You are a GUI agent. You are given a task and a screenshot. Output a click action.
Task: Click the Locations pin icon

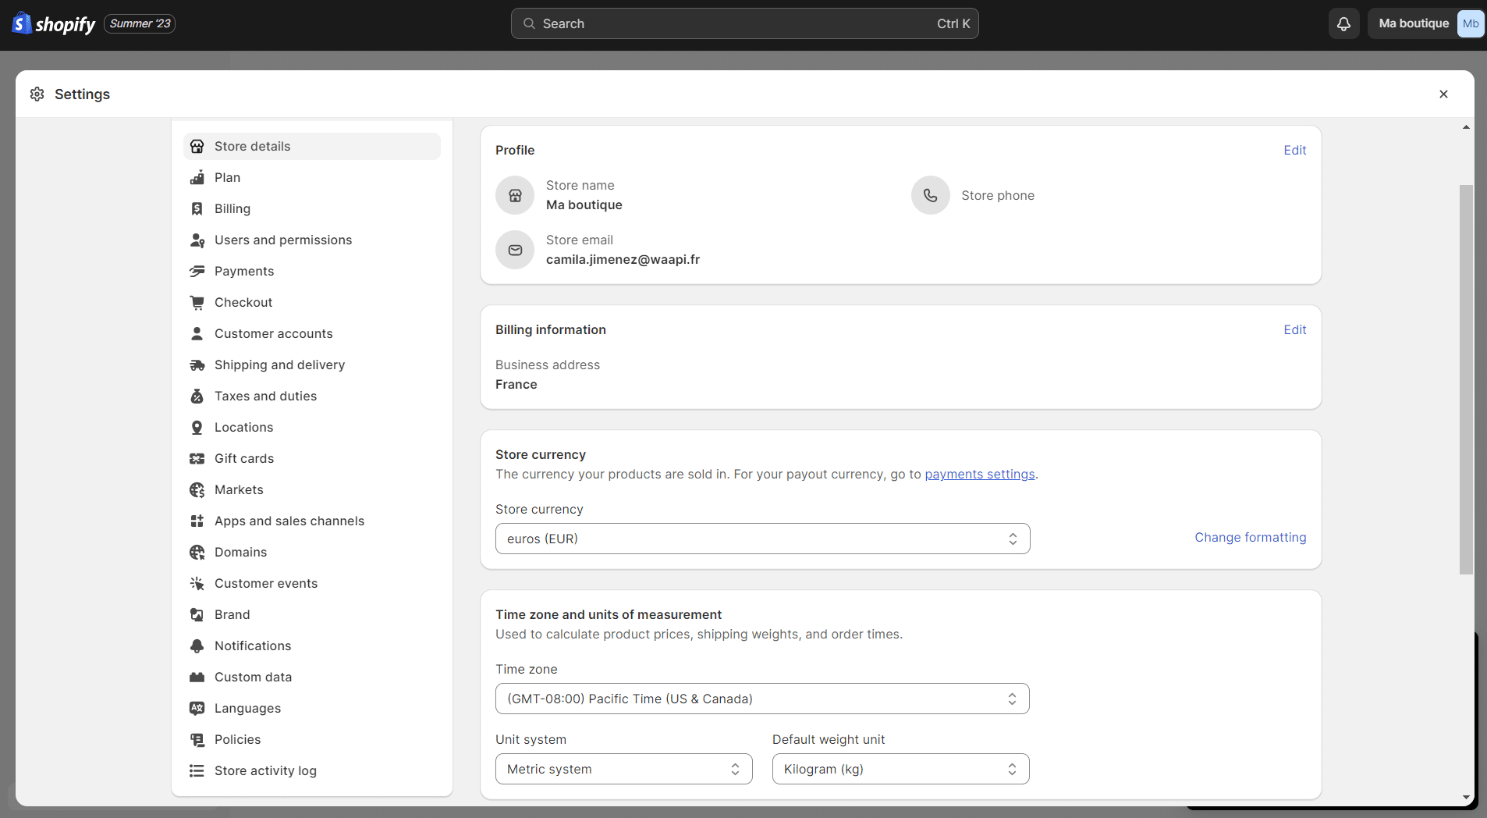197,427
